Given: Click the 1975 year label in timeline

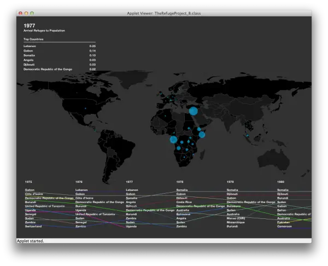Looking at the screenshot, I should pyautogui.click(x=28, y=182).
